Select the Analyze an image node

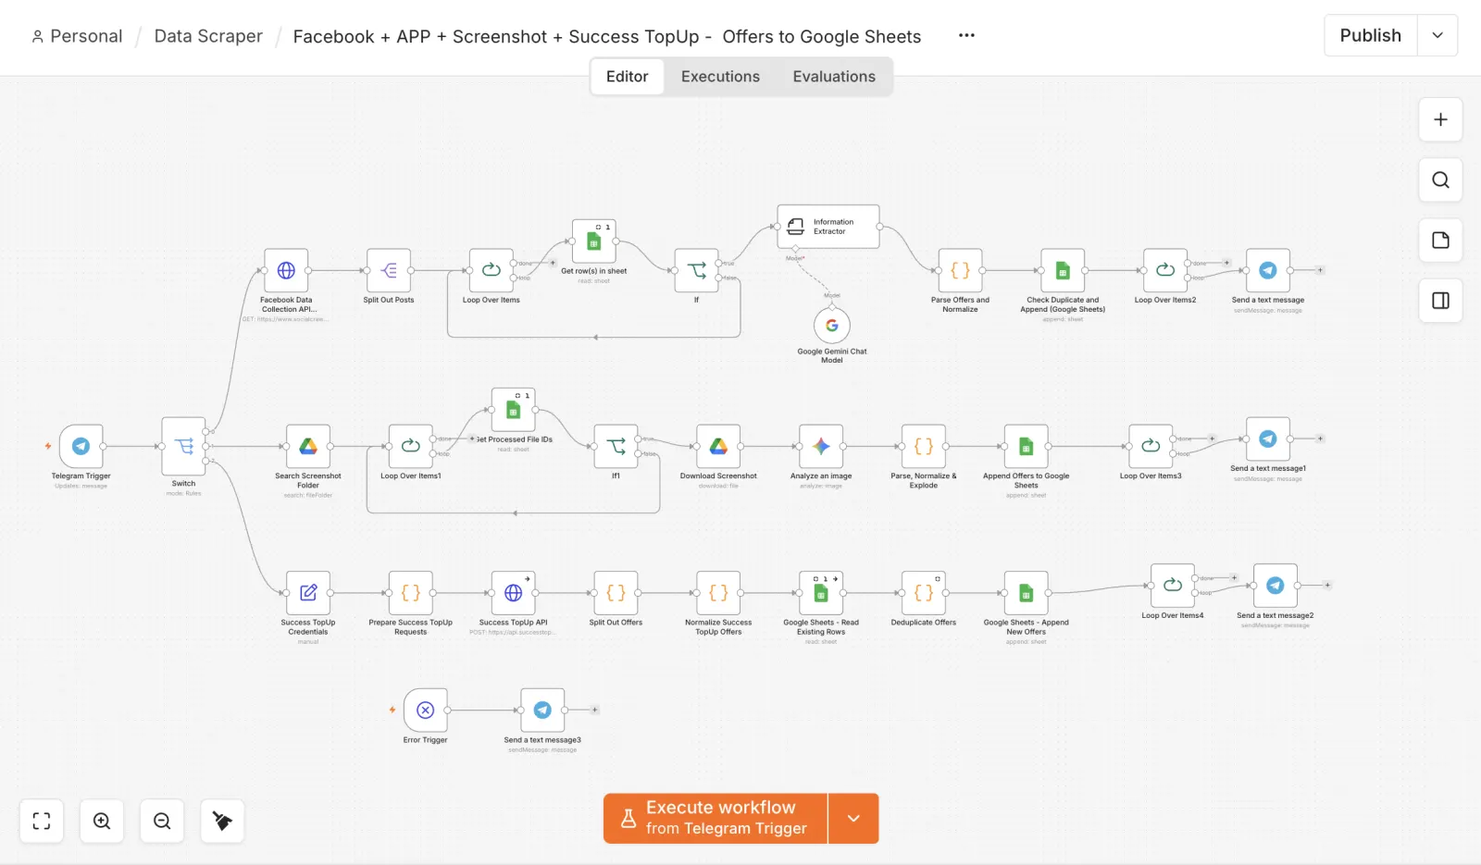[821, 447]
